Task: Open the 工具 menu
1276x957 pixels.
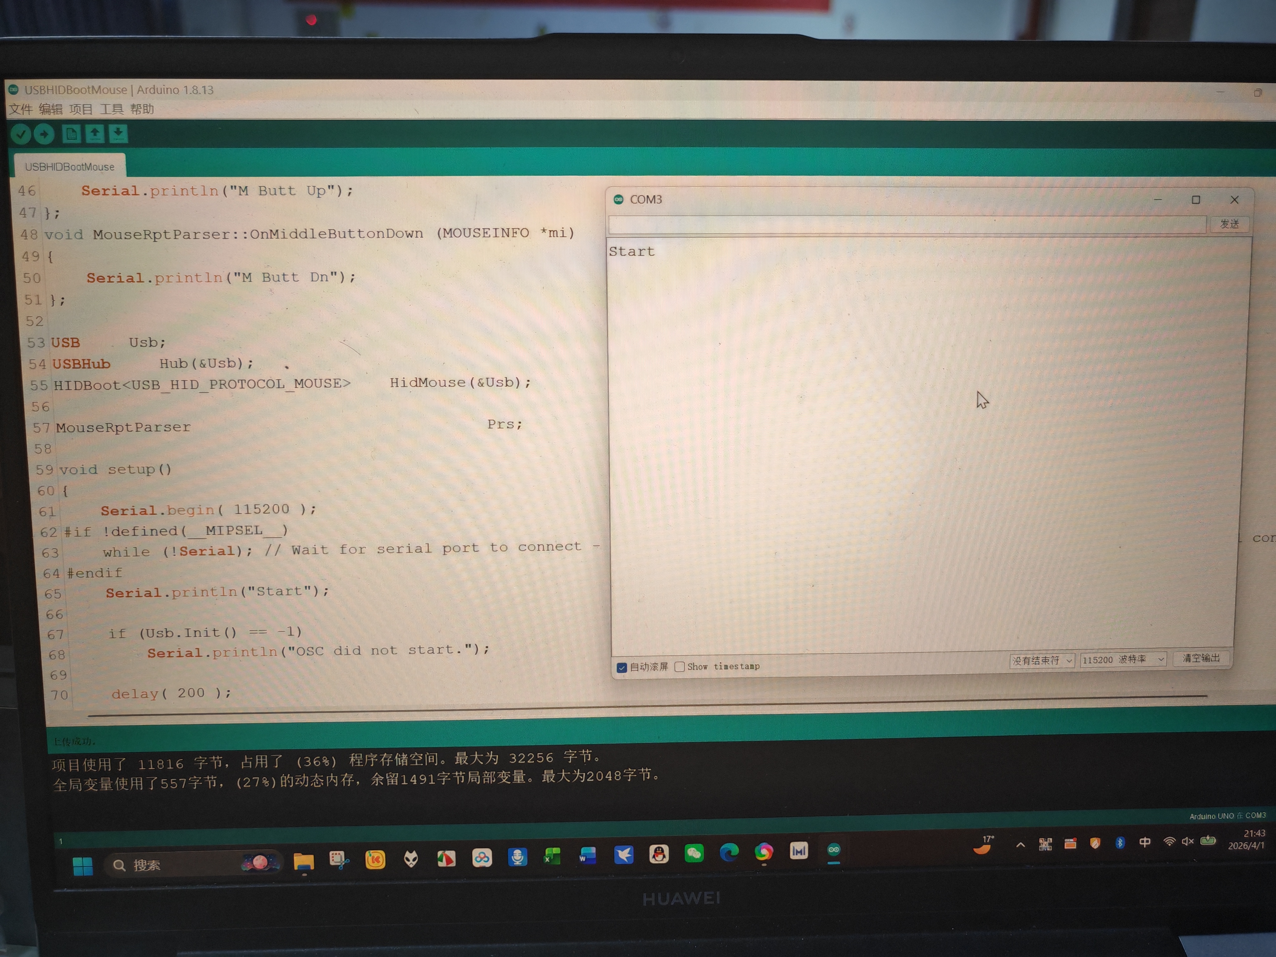Action: (x=111, y=110)
